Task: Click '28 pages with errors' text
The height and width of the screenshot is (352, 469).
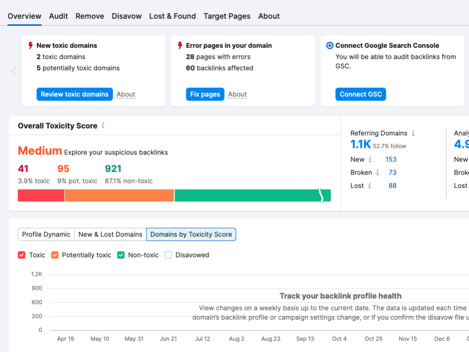Action: tap(218, 57)
